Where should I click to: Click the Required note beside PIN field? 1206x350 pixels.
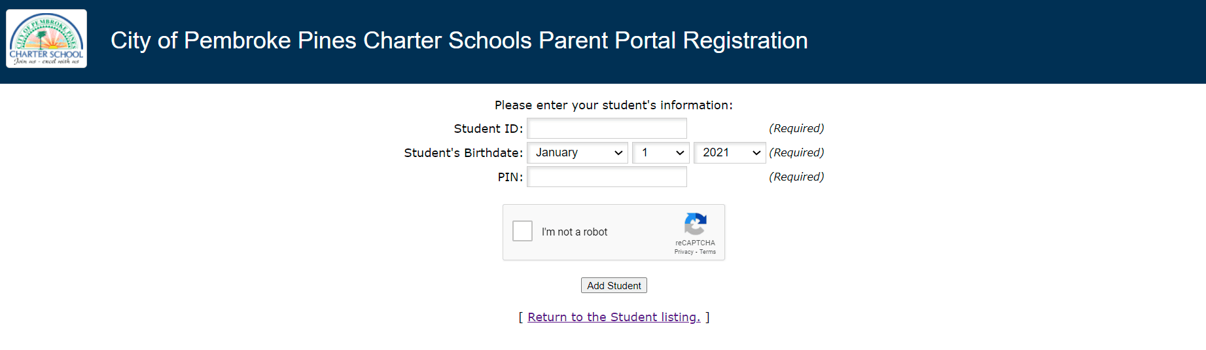click(x=796, y=177)
